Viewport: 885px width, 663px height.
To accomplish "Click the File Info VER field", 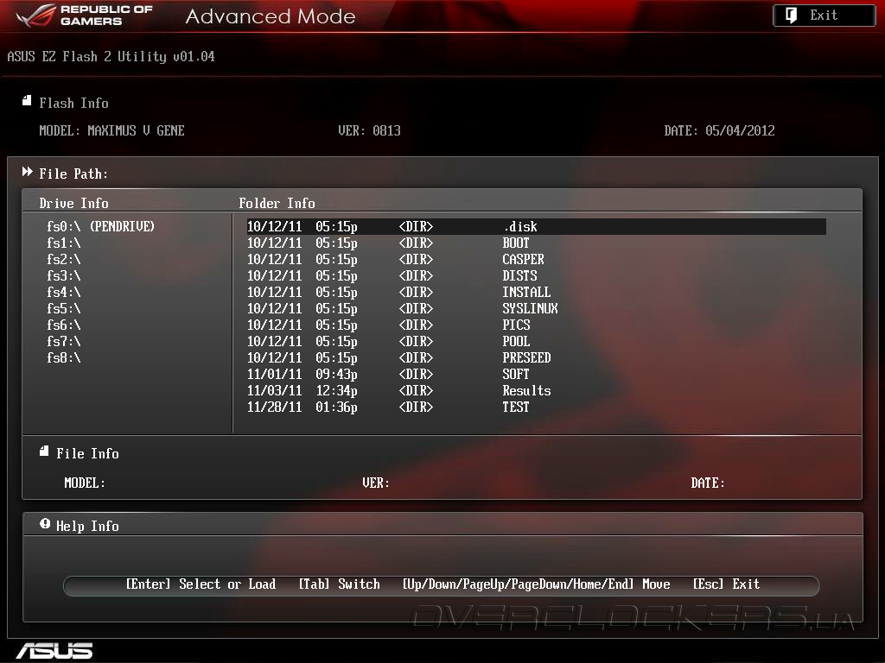I will (x=376, y=483).
